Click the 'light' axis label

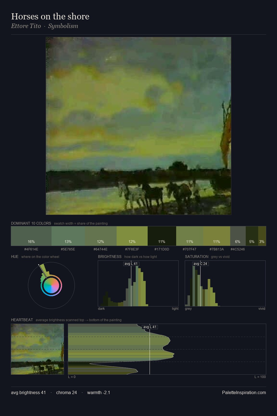(x=175, y=308)
